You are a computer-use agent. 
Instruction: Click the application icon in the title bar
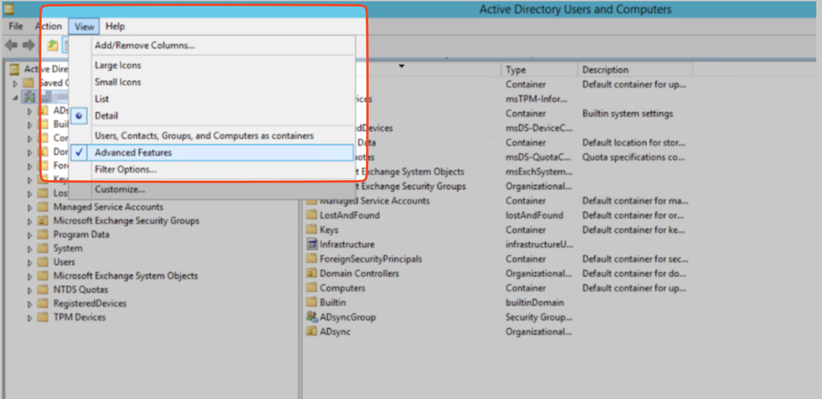8,9
